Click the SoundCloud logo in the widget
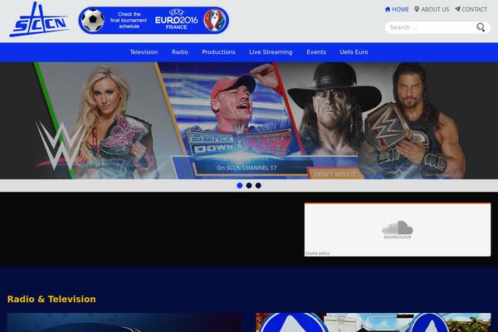498x332 pixels. point(398,230)
